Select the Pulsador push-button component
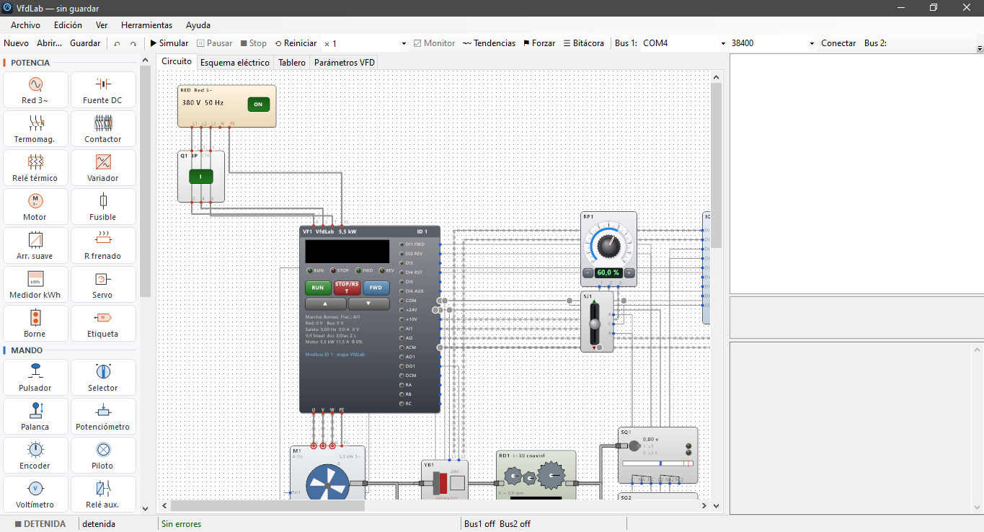 pos(35,377)
